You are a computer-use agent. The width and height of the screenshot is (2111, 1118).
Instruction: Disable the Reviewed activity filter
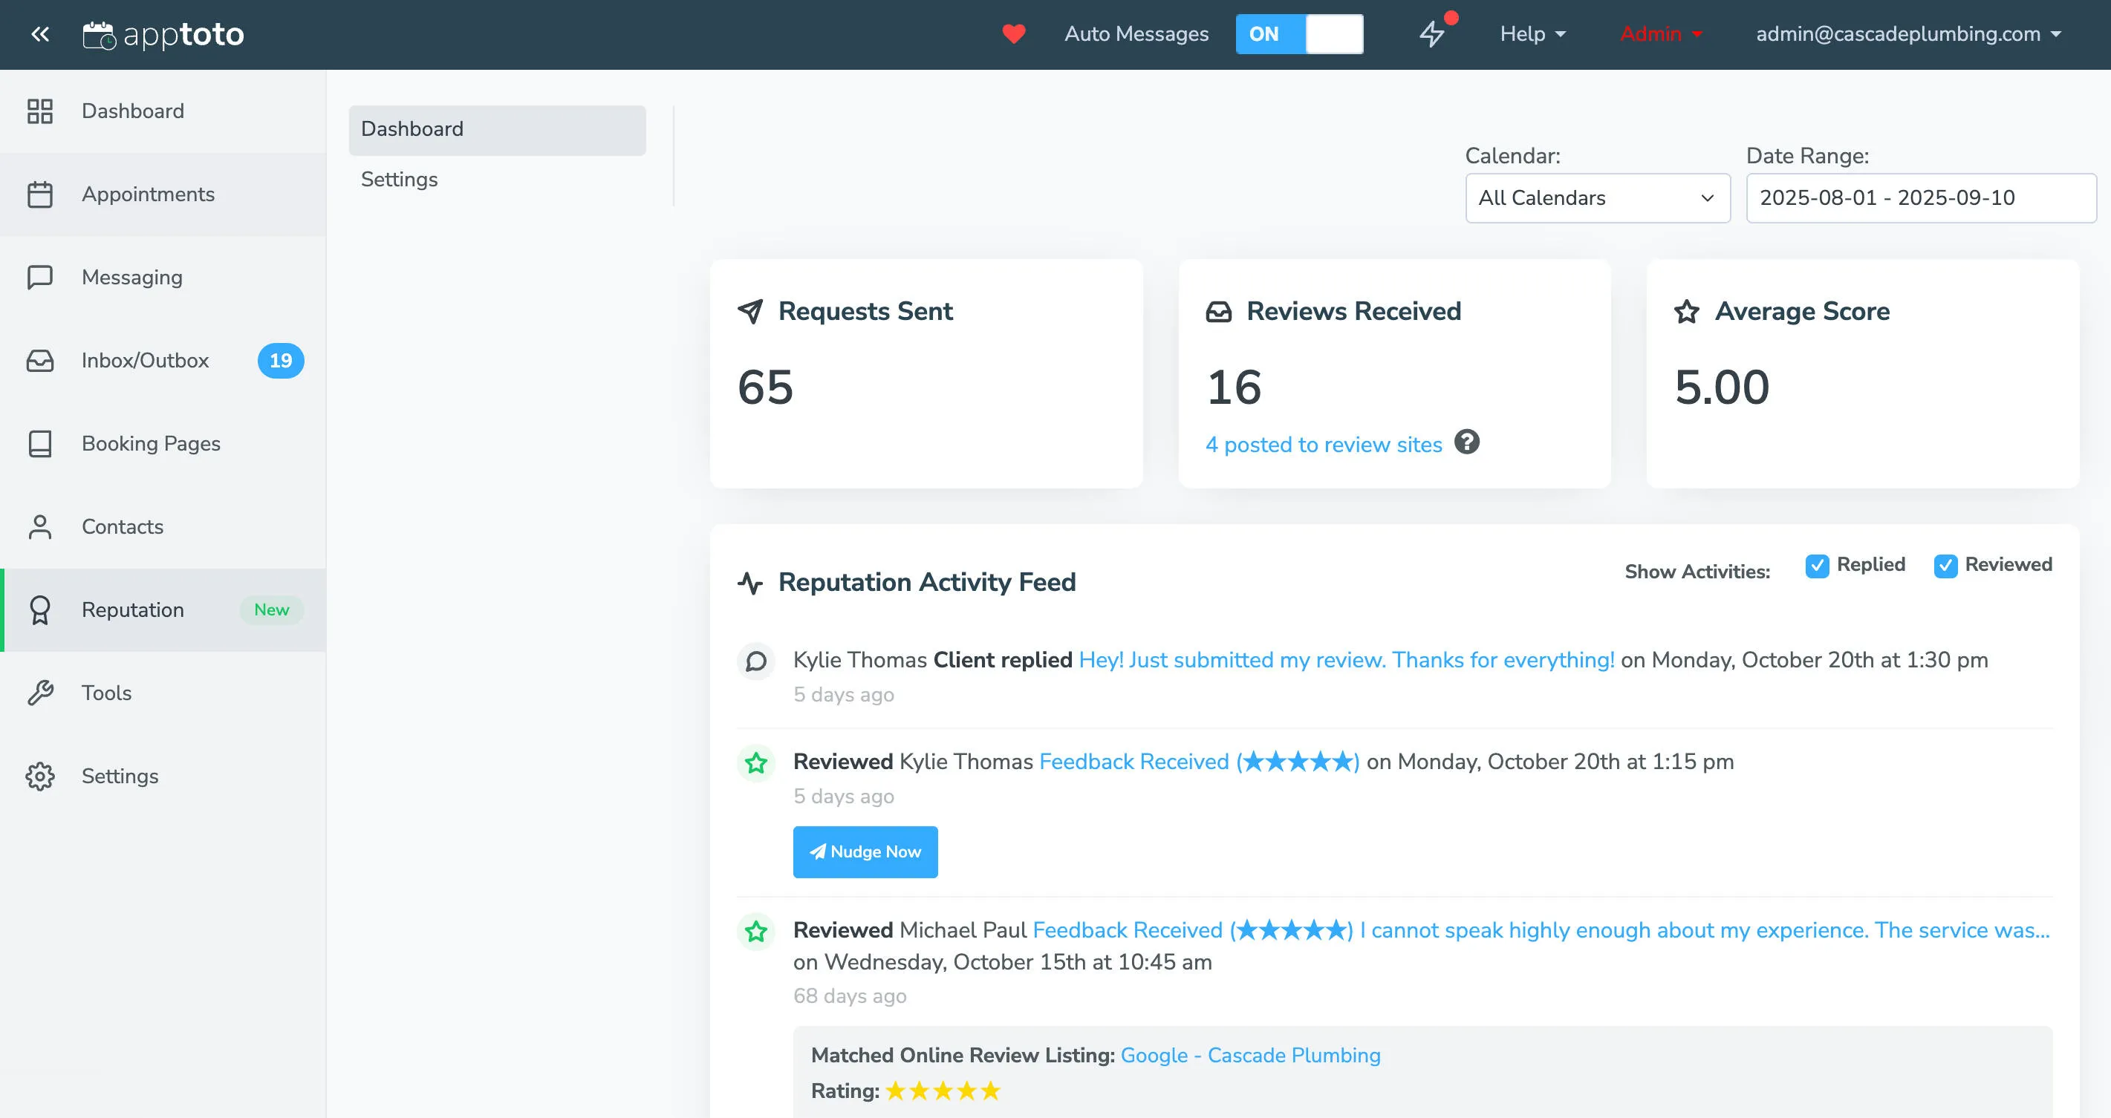(x=1945, y=565)
